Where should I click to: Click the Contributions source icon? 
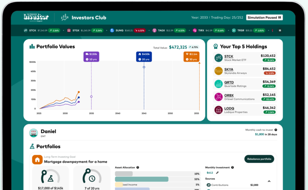208,185
